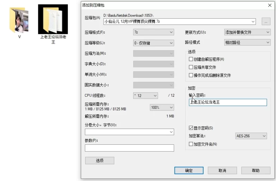The image size is (276, 181).
Task: Click the browse button next to archive name
Action: pos(266,22)
